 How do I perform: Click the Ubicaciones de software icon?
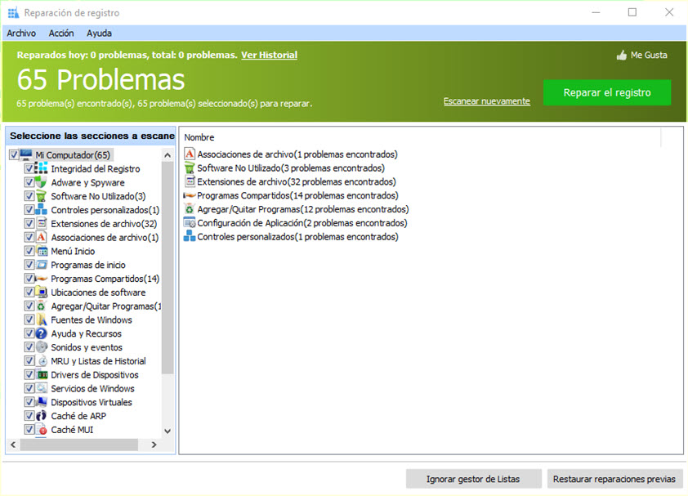tap(41, 292)
